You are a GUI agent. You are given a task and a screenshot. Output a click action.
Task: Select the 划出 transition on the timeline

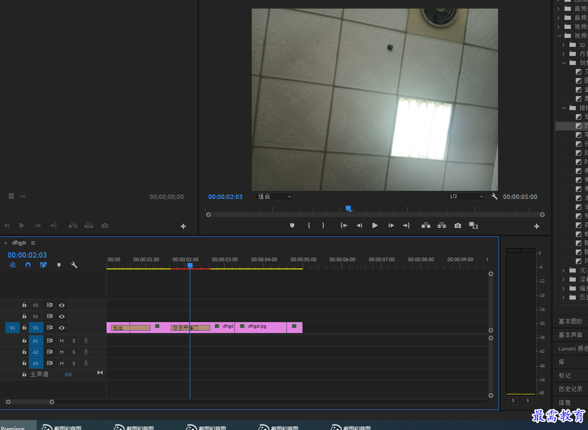[131, 328]
